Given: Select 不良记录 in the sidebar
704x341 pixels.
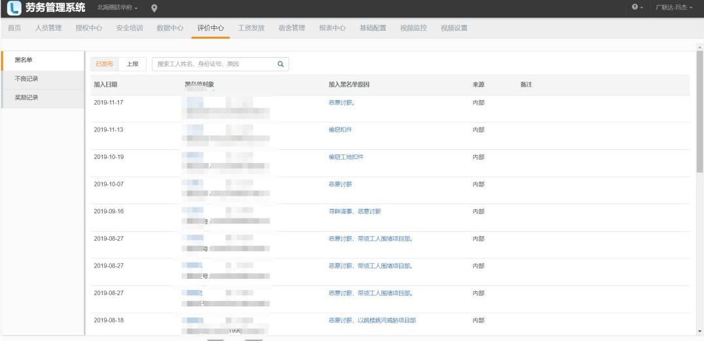Looking at the screenshot, I should (43, 79).
